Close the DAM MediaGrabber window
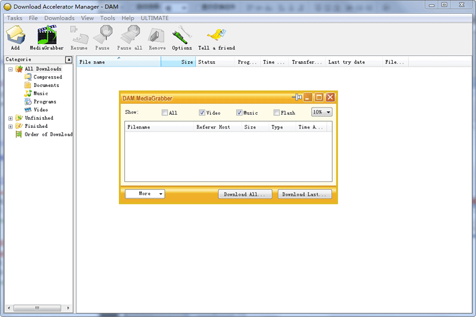Viewport: 476px width, 317px height. tap(330, 98)
